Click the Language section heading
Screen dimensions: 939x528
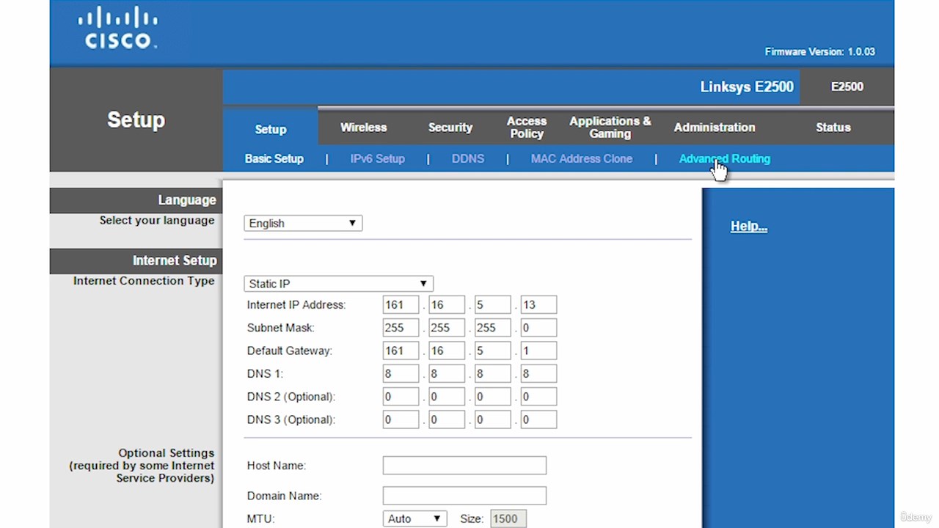click(187, 200)
